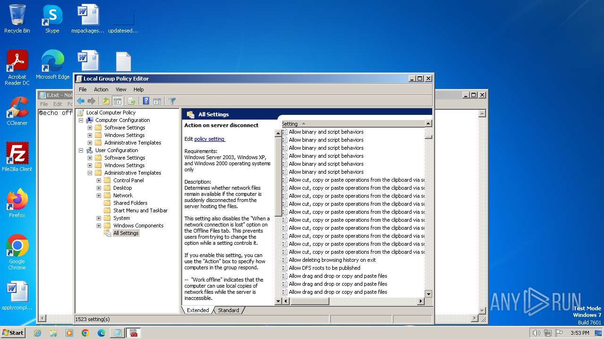604x339 pixels.
Task: Select the mspackages Word document on desktop
Action: pos(88,19)
